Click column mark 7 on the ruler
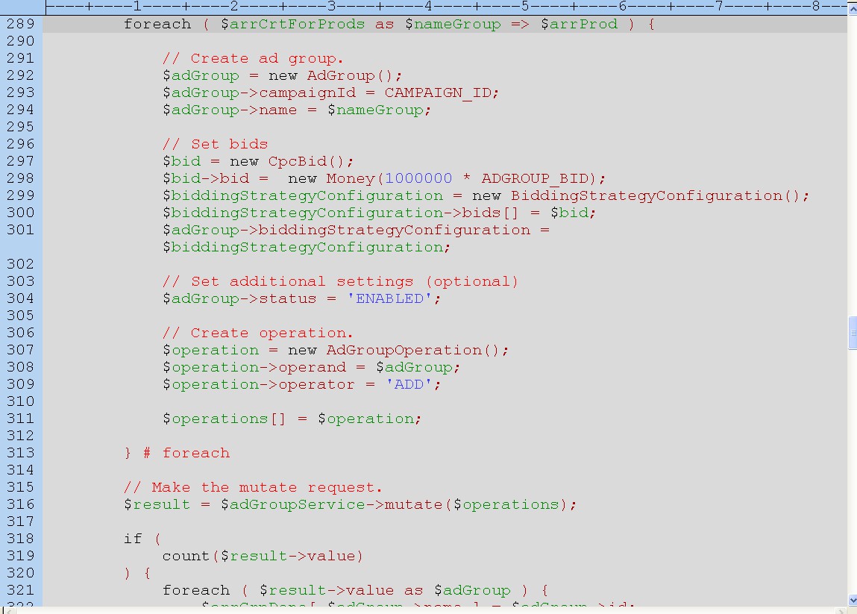857x614 pixels. (719, 7)
